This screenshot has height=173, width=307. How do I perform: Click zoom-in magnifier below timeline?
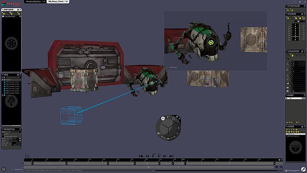point(281,167)
